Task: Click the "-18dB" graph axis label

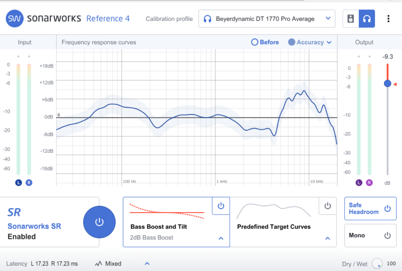Action: pyautogui.click(x=46, y=168)
